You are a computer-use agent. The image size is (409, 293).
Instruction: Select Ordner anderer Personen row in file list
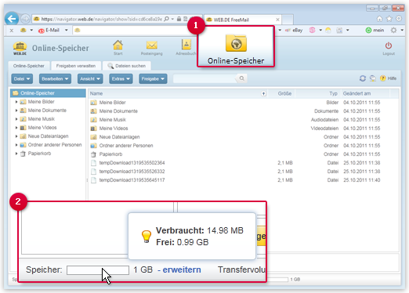[244, 146]
